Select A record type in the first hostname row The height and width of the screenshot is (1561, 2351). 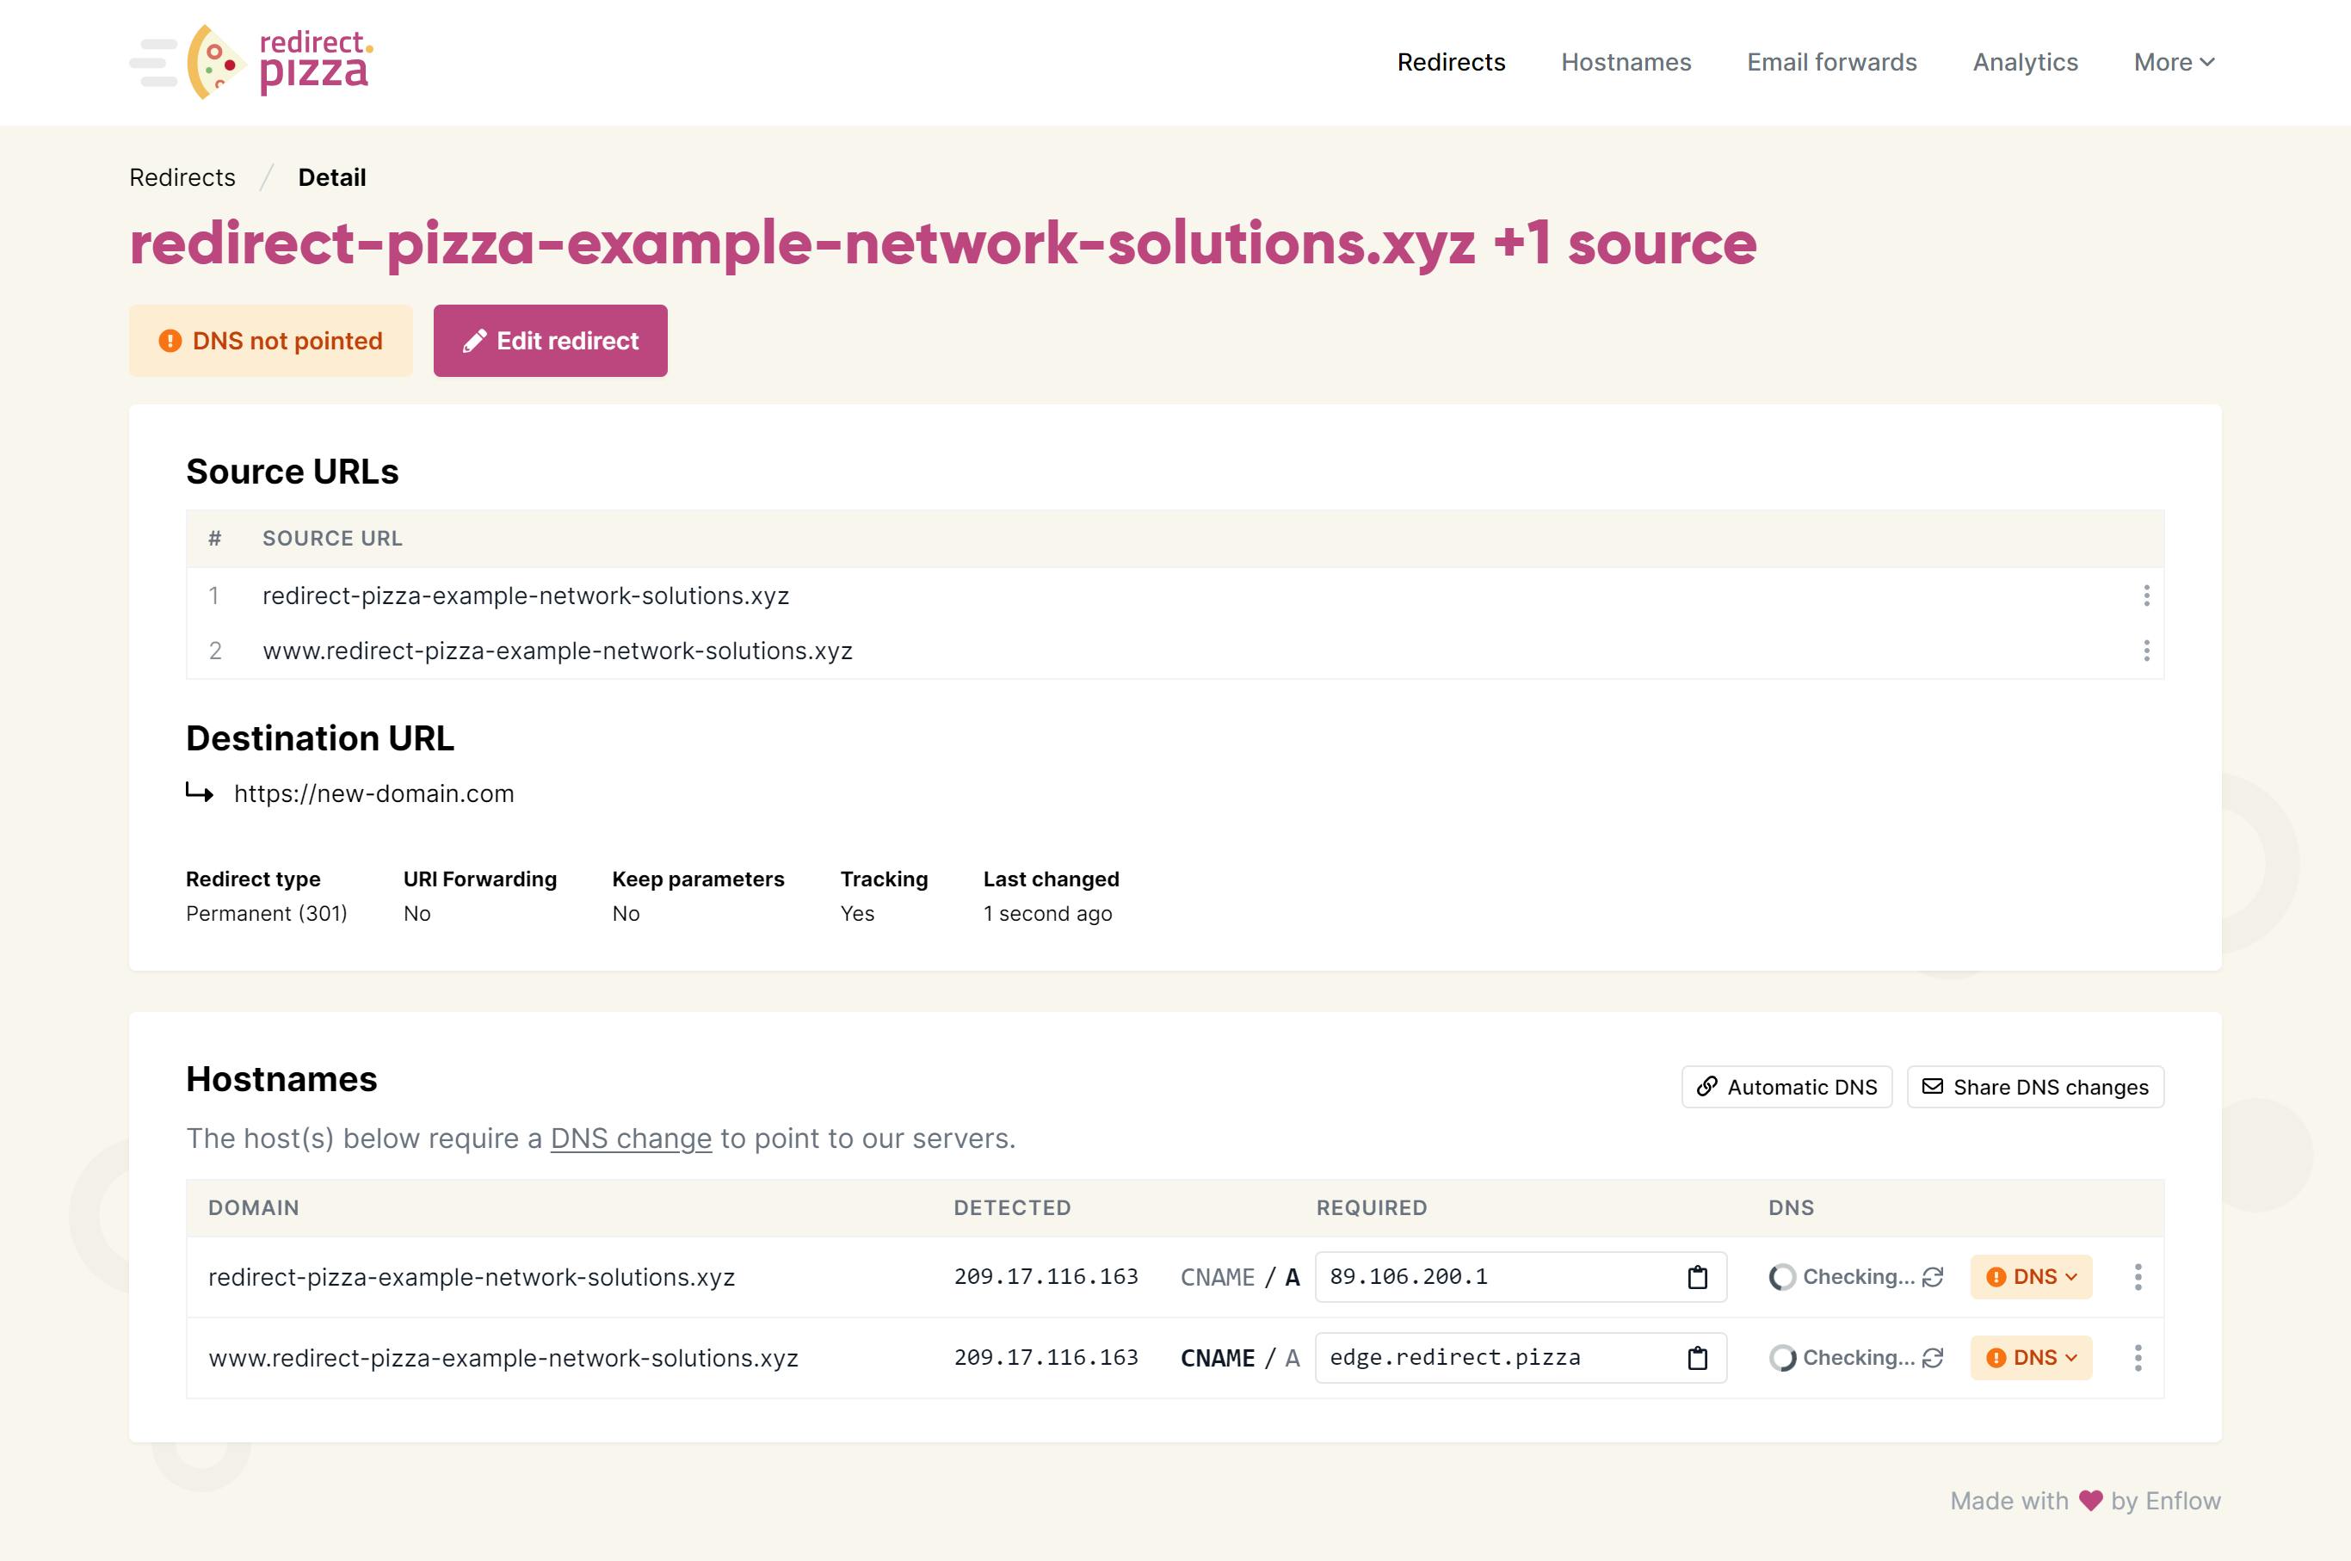(1292, 1277)
